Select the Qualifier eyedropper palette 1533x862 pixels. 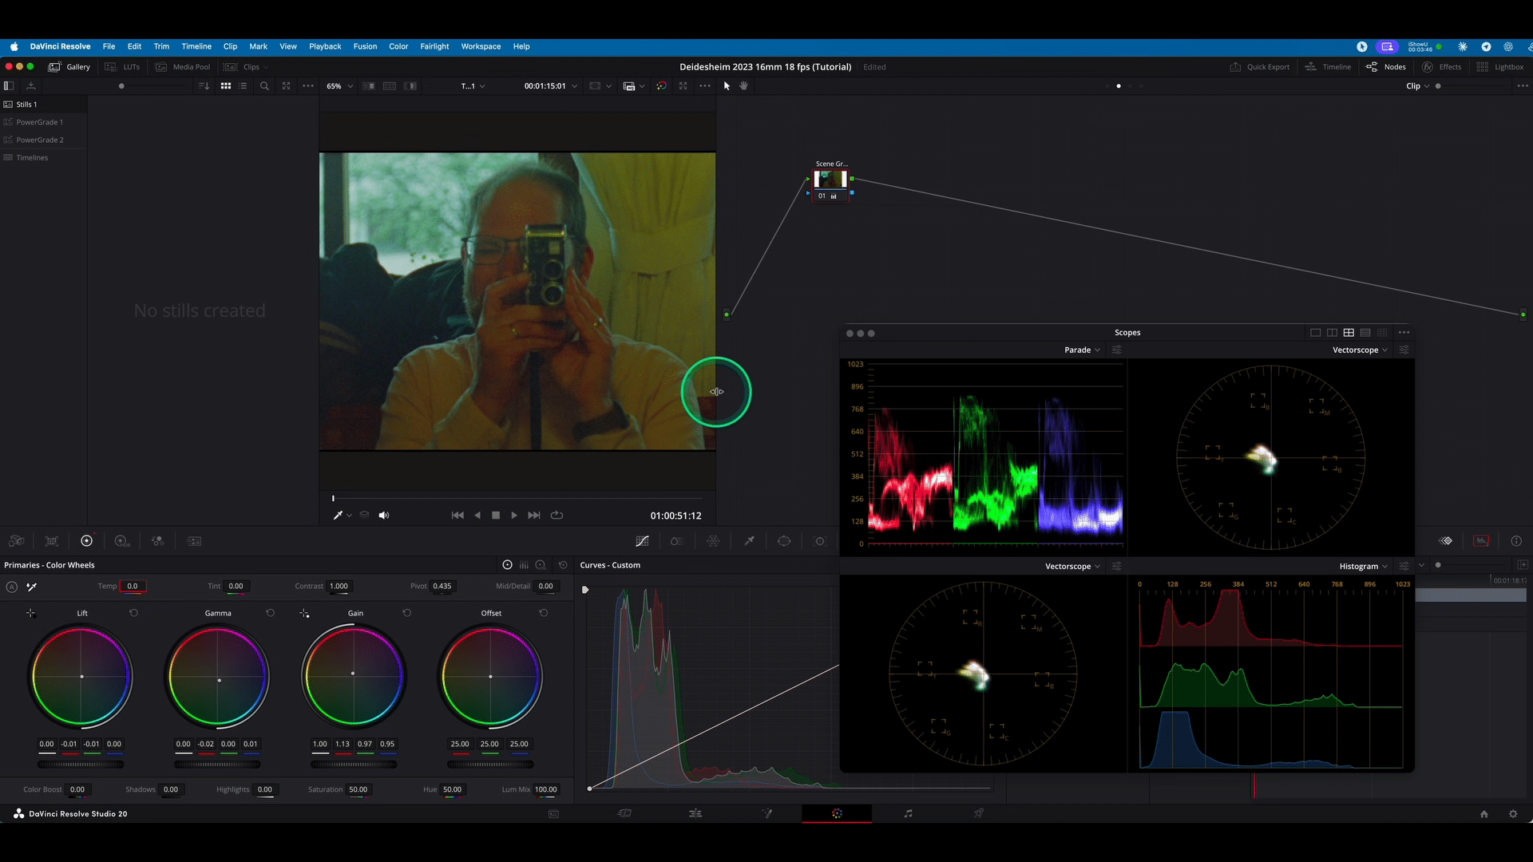749,541
